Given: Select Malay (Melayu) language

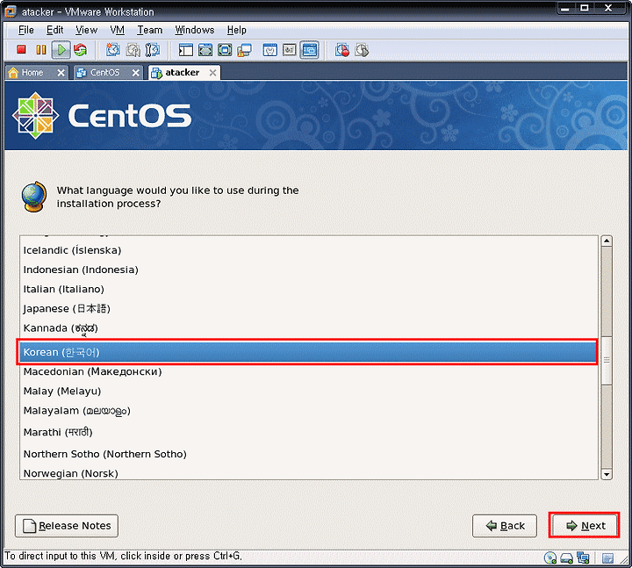Looking at the screenshot, I should (x=309, y=391).
